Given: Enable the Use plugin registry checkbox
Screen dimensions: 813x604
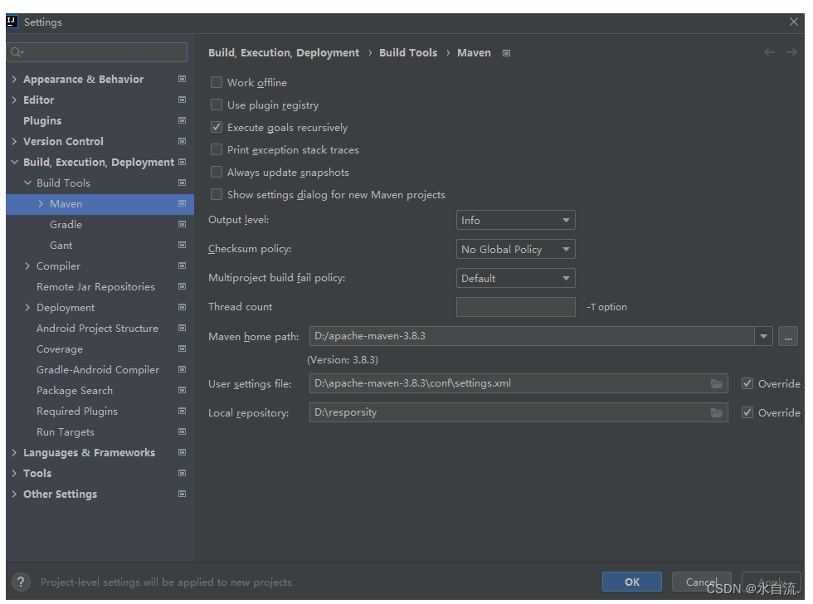Looking at the screenshot, I should click(217, 105).
